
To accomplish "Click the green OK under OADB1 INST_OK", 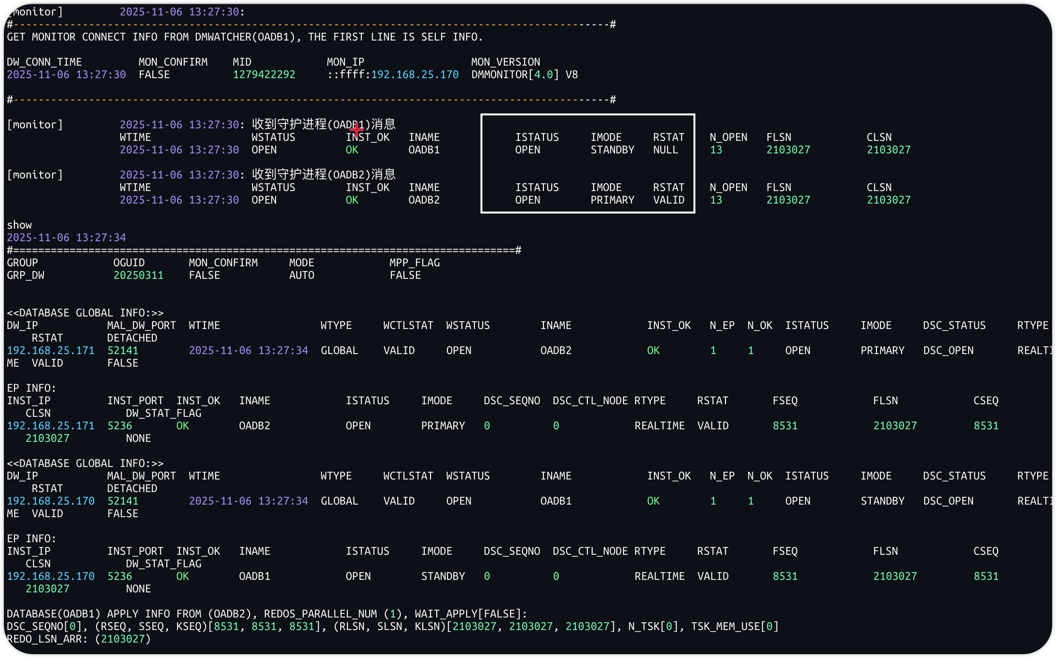I will (352, 150).
